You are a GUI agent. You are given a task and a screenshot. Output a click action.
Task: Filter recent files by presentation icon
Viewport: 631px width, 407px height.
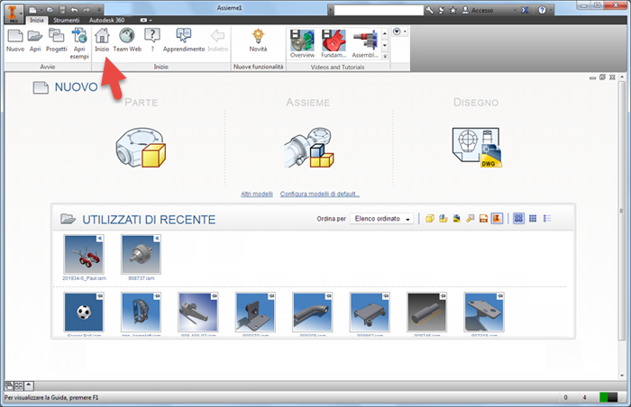coord(470,219)
